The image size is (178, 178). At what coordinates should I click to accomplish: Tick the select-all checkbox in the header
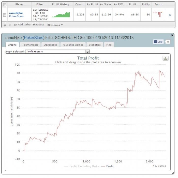tap(5, 5)
